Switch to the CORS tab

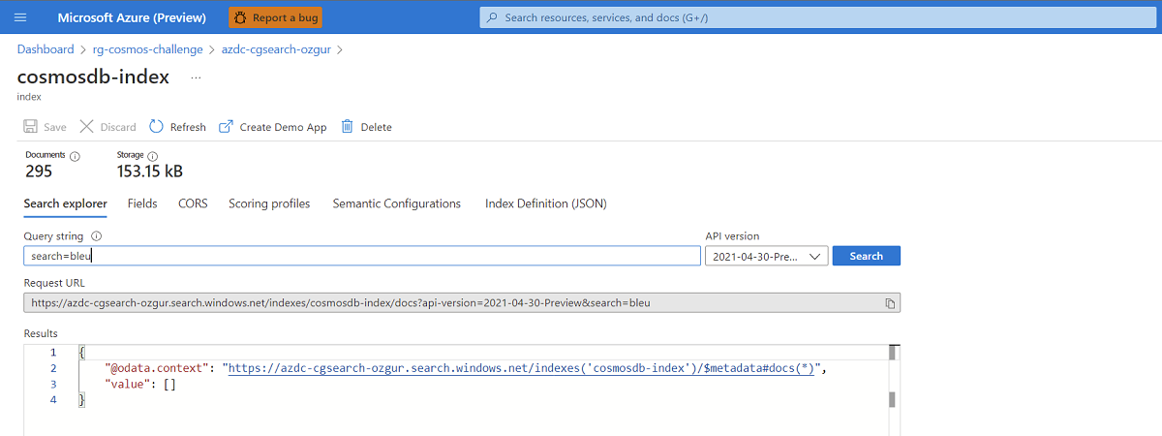(193, 203)
